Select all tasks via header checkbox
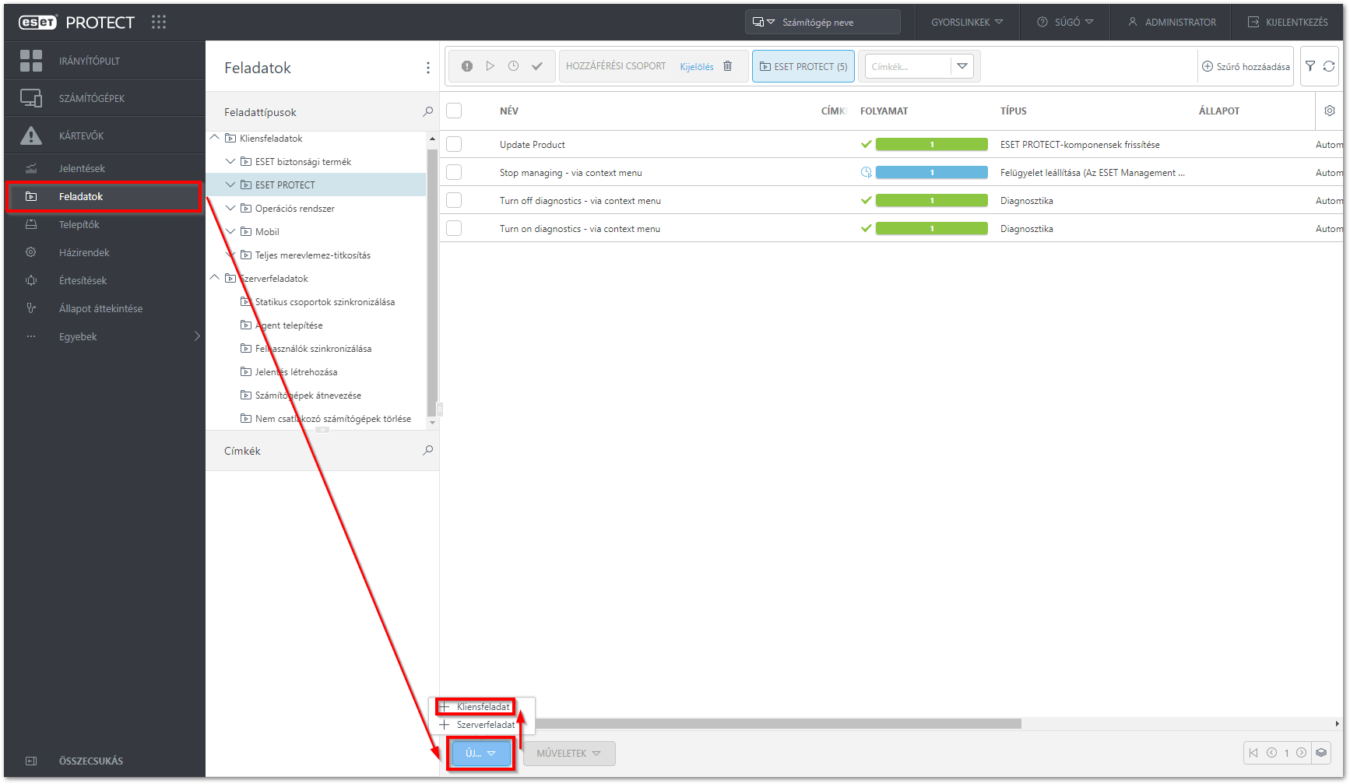Viewport: 1350px width, 784px height. tap(454, 111)
